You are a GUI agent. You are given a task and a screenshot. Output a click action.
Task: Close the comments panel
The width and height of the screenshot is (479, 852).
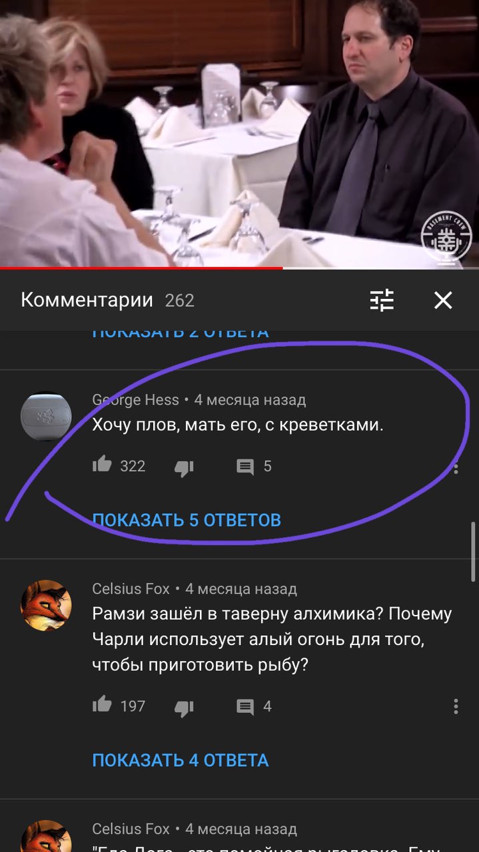[x=443, y=300]
